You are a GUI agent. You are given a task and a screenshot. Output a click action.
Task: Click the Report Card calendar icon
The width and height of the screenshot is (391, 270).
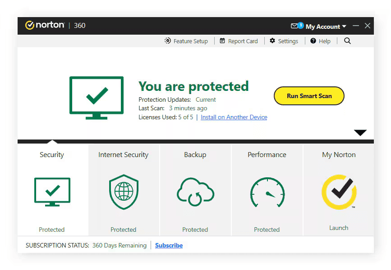(x=222, y=41)
